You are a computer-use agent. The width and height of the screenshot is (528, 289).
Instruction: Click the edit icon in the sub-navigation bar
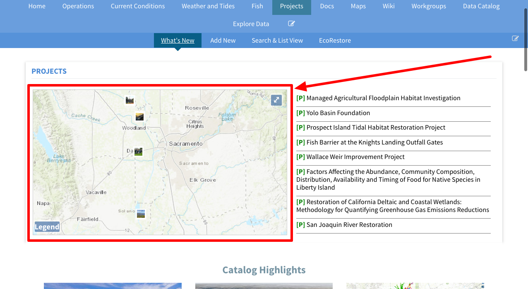coord(515,39)
